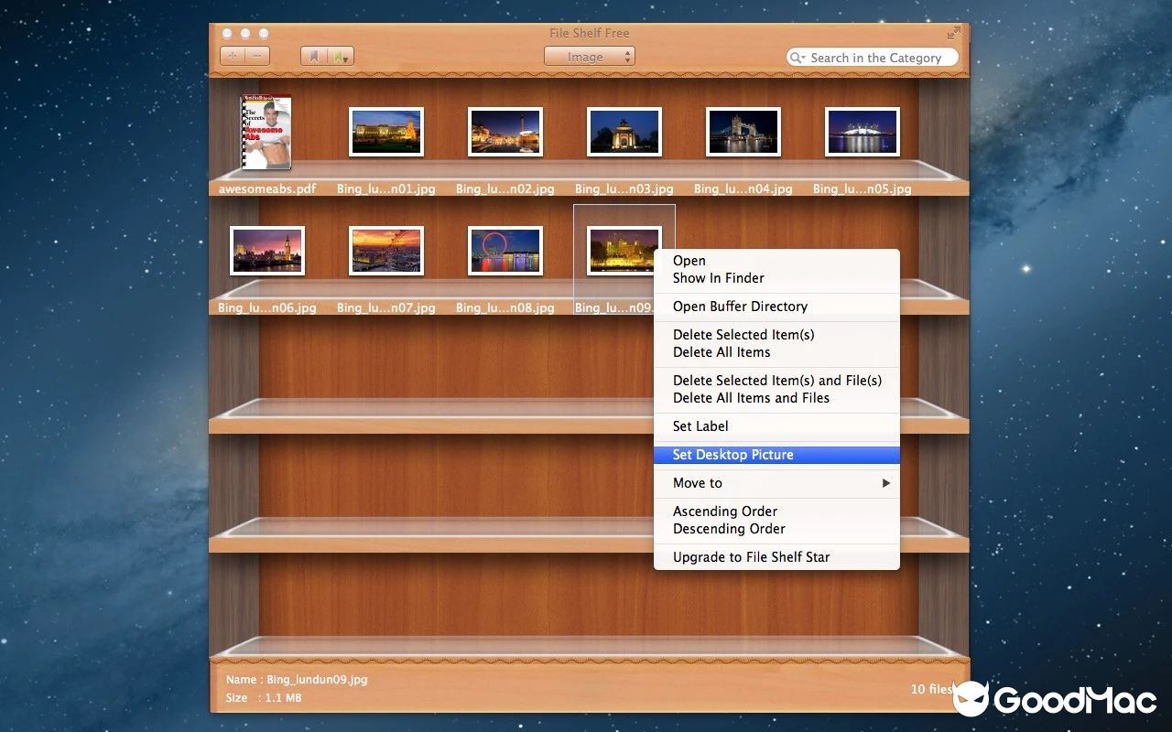Click the selected Bing_lu...n09 thumbnail
This screenshot has width=1172, height=732.
[624, 251]
